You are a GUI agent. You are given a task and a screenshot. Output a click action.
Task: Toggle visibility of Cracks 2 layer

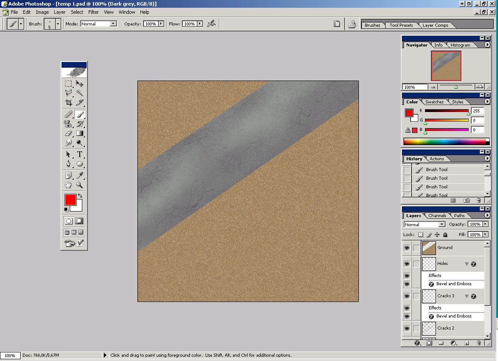[407, 328]
